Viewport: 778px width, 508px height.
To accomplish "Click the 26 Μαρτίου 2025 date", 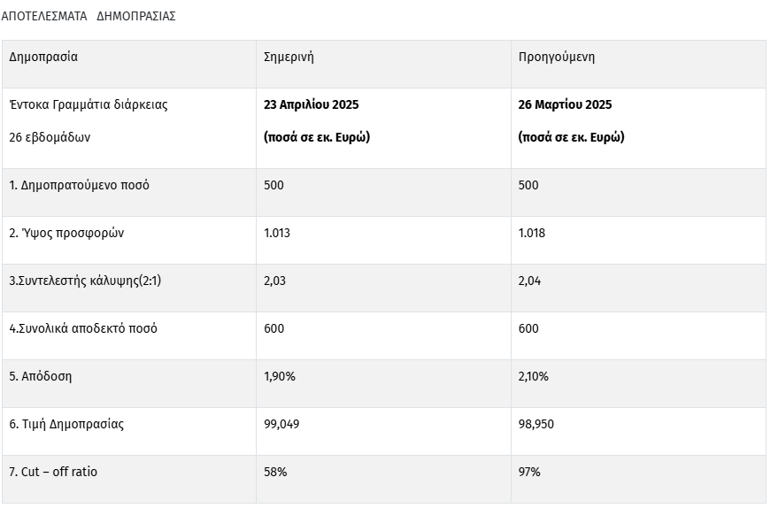I will pyautogui.click(x=565, y=104).
